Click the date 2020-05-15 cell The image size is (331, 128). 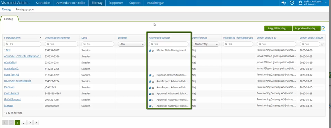(x=306, y=87)
